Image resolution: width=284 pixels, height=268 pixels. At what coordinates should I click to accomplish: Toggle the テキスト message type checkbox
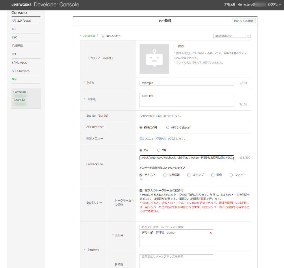141,175
